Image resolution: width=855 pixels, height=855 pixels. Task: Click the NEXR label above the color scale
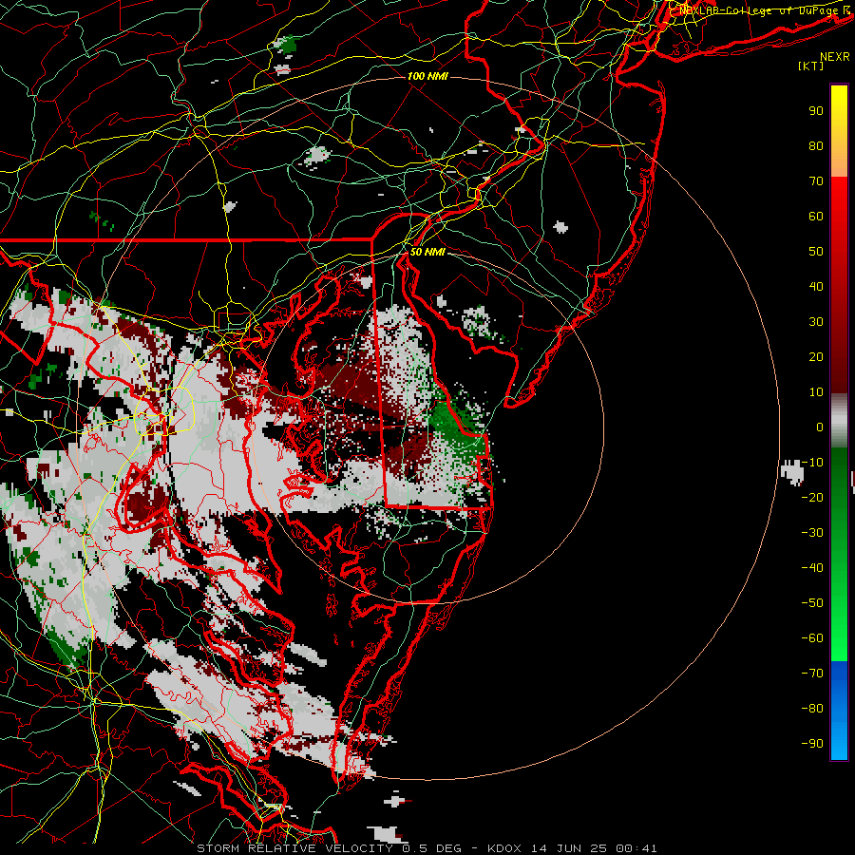coord(835,57)
